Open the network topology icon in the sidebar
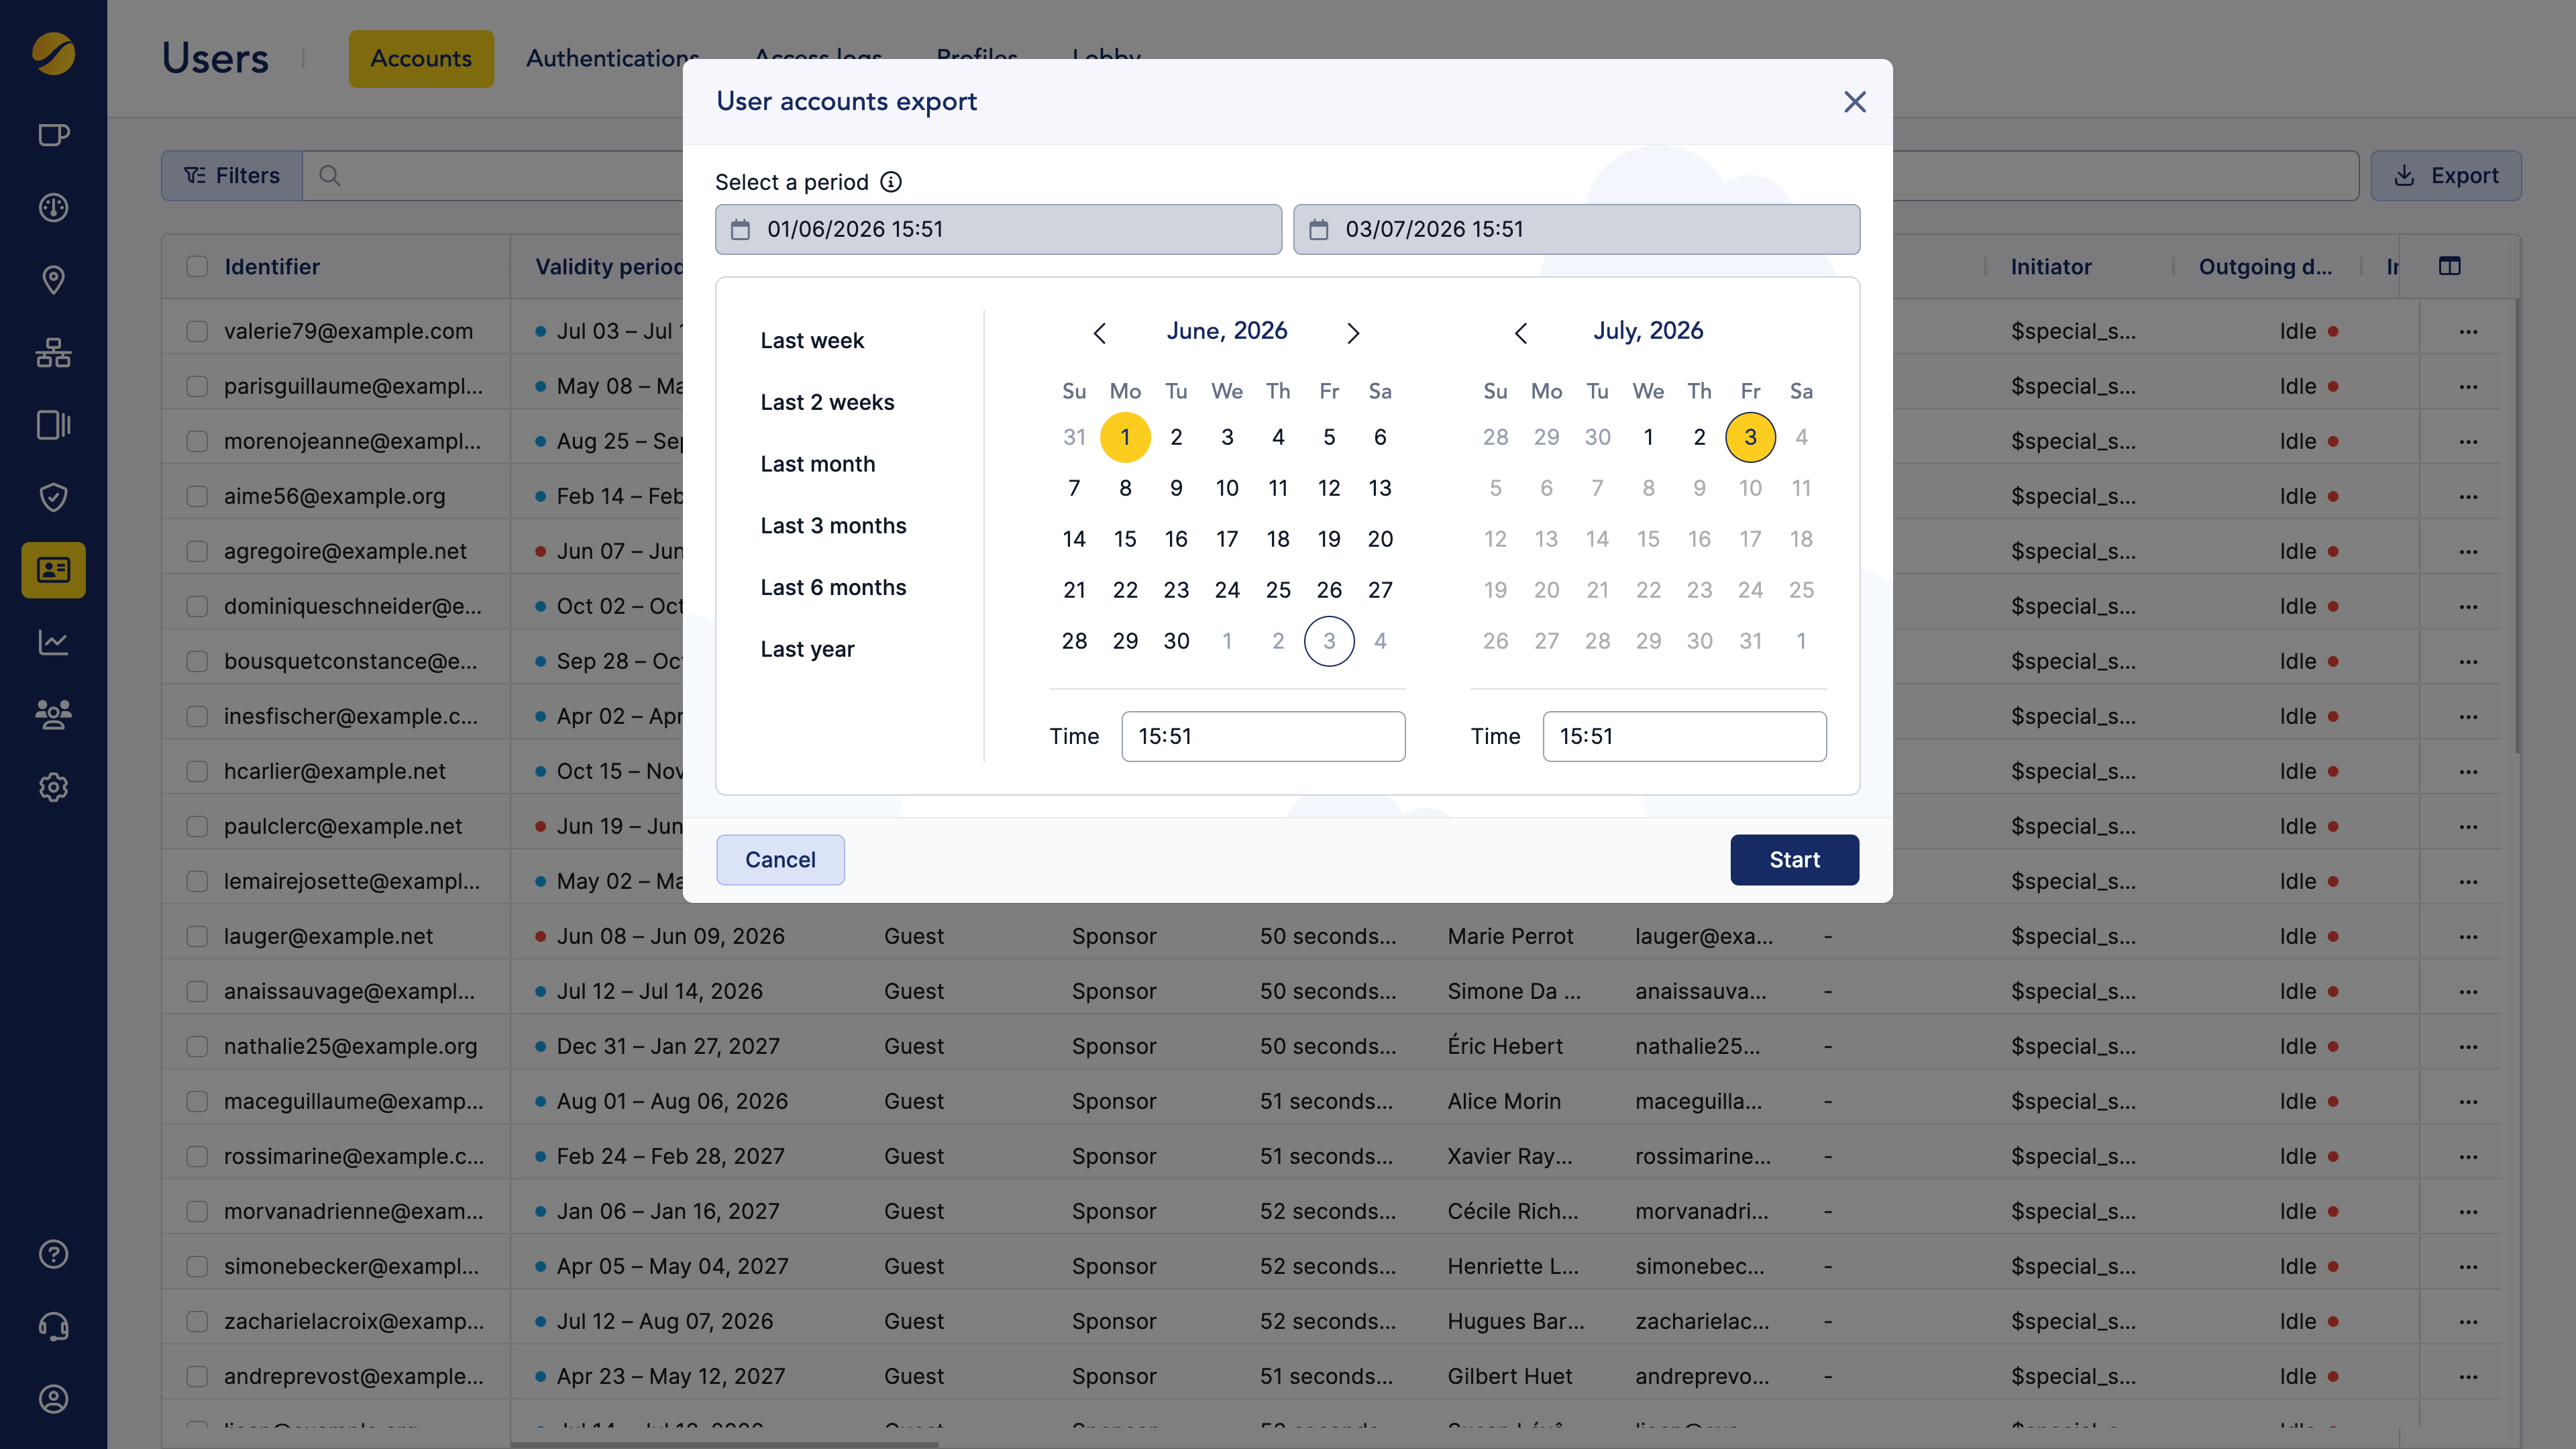The height and width of the screenshot is (1449, 2576). tap(53, 352)
